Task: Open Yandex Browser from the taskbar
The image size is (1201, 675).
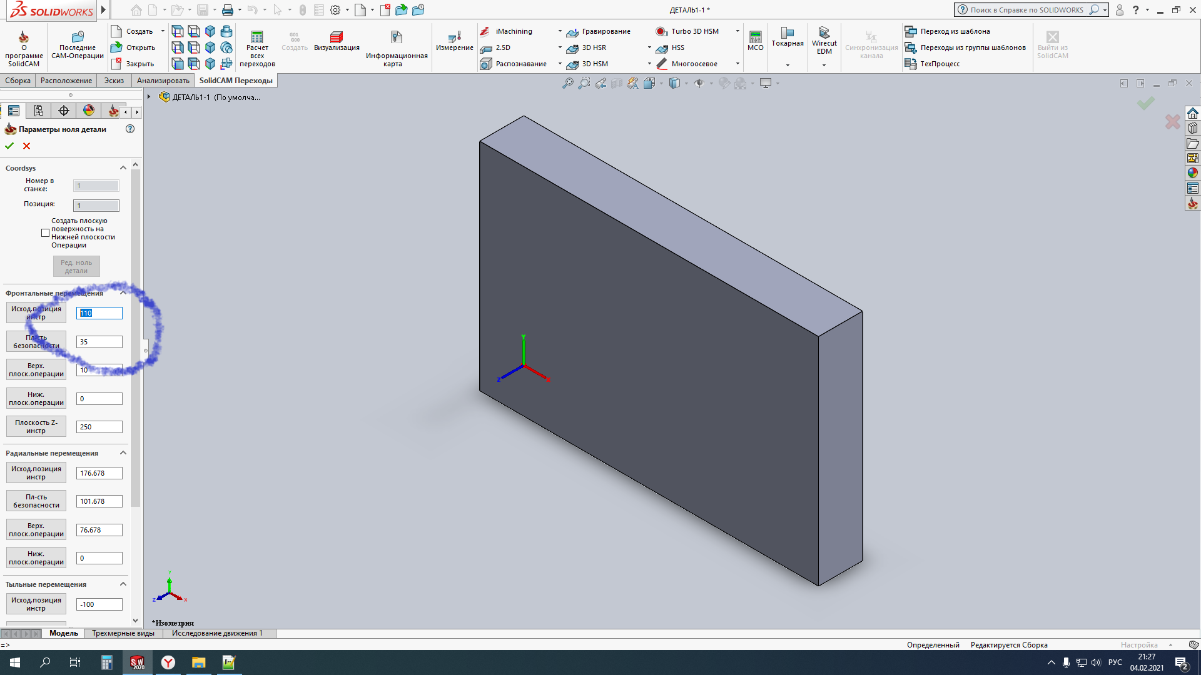Action: pyautogui.click(x=168, y=662)
